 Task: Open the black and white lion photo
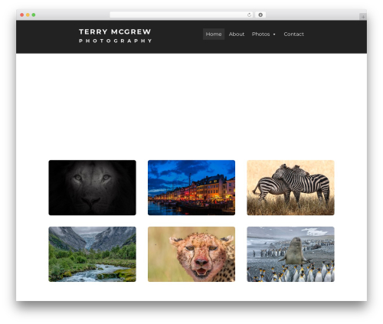pyautogui.click(x=92, y=188)
